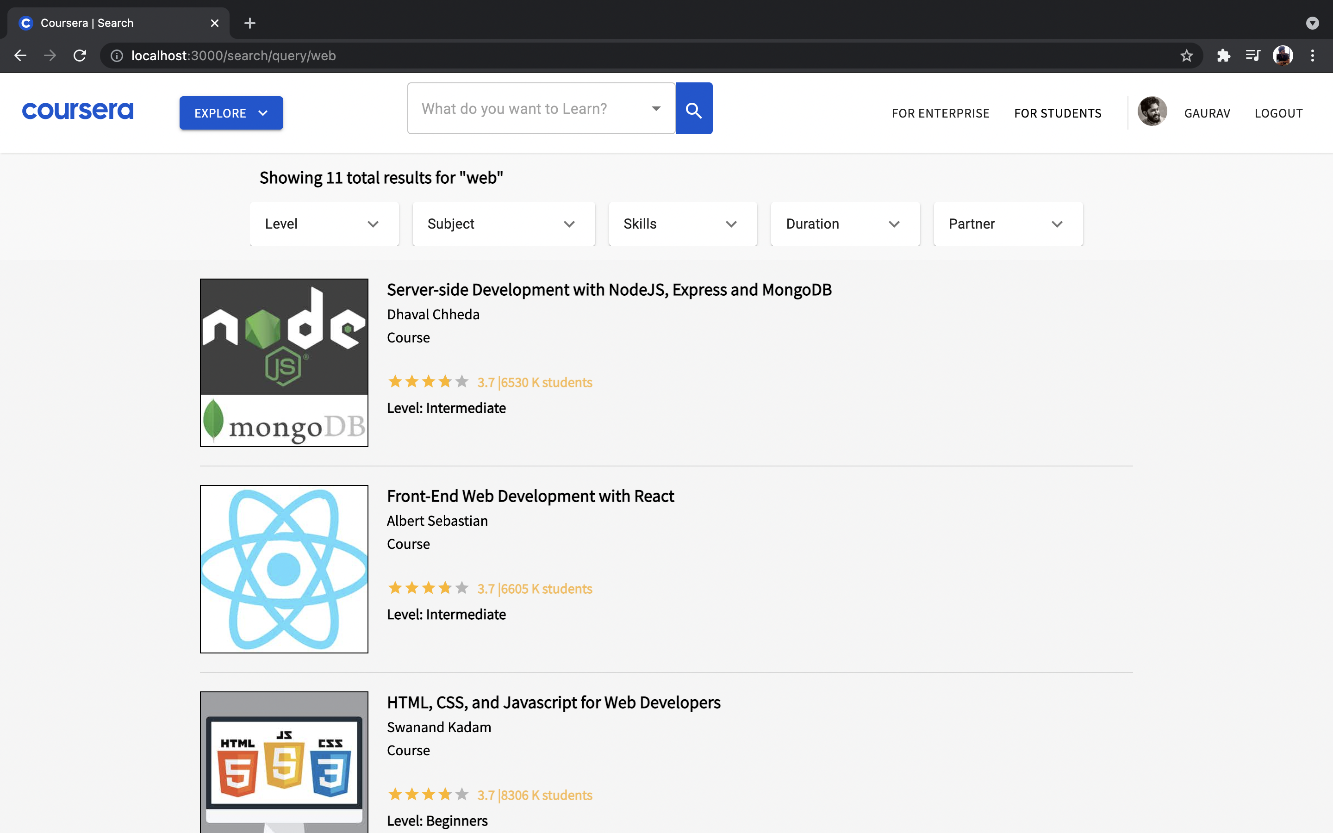Open the browser extensions puzzle icon
Viewport: 1333px width, 833px height.
(1223, 56)
